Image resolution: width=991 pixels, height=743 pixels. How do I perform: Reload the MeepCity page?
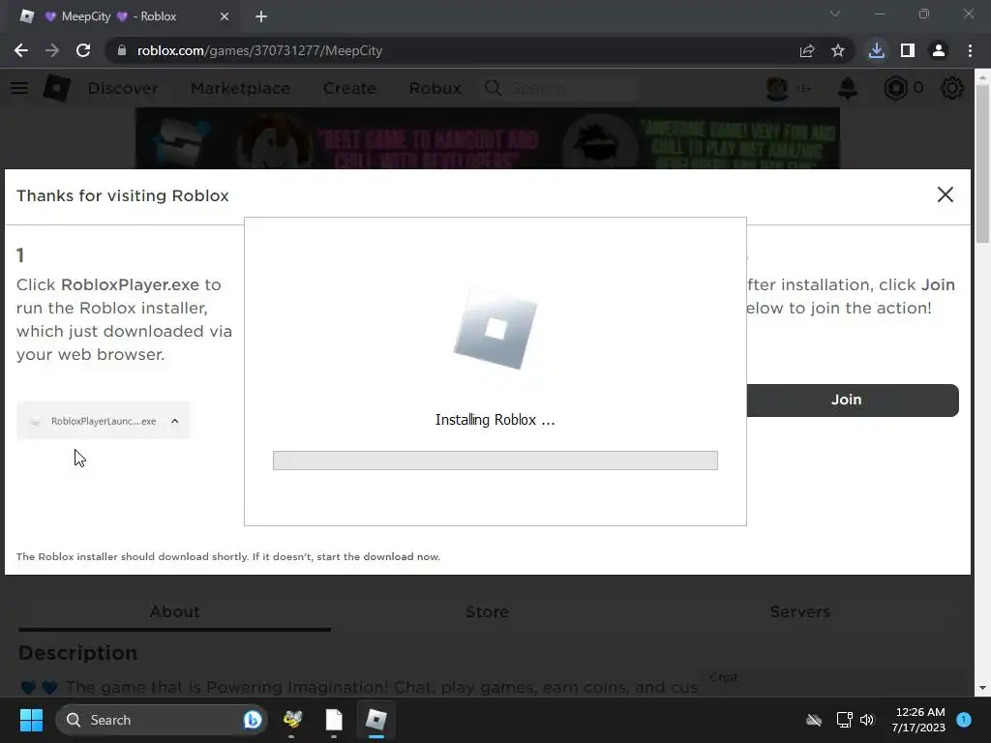tap(83, 50)
